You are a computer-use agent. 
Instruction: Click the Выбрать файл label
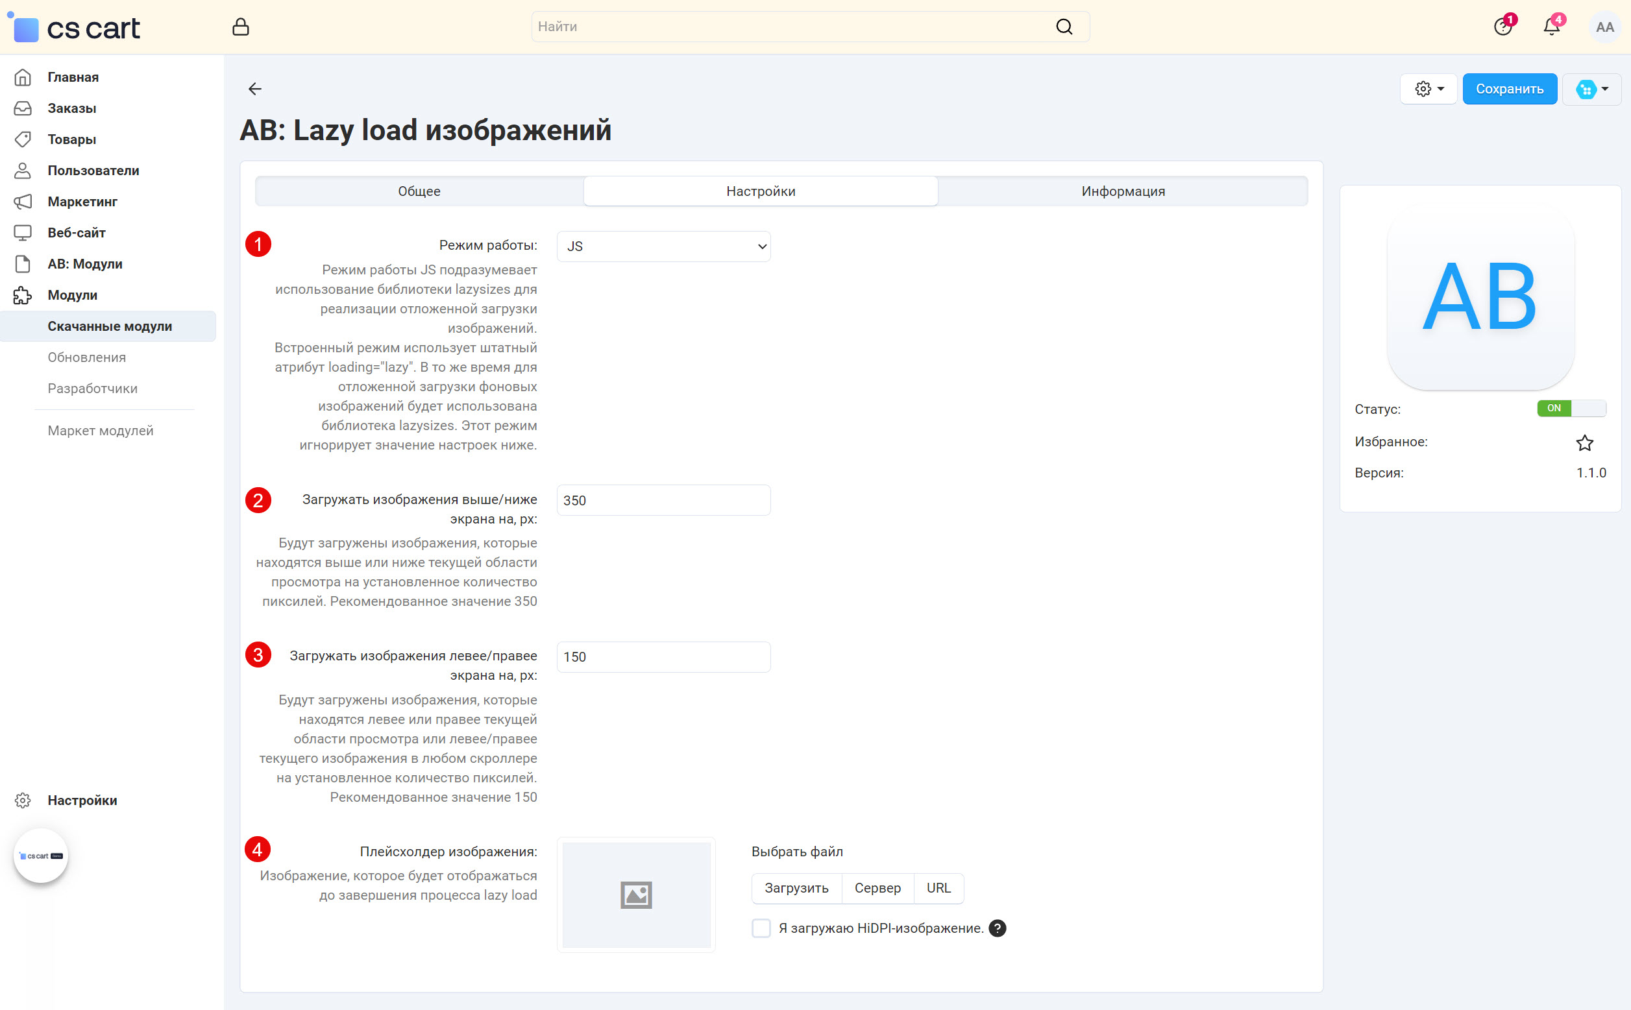coord(797,852)
